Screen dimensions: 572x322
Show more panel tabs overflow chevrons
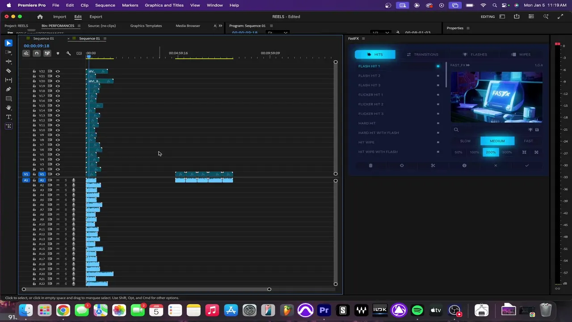(220, 26)
